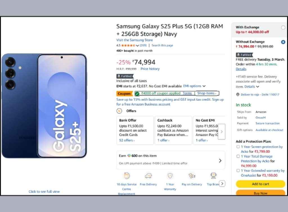This screenshot has width=288, height=212.
Task: Click the Top Brand trophy icon
Action: point(213,175)
